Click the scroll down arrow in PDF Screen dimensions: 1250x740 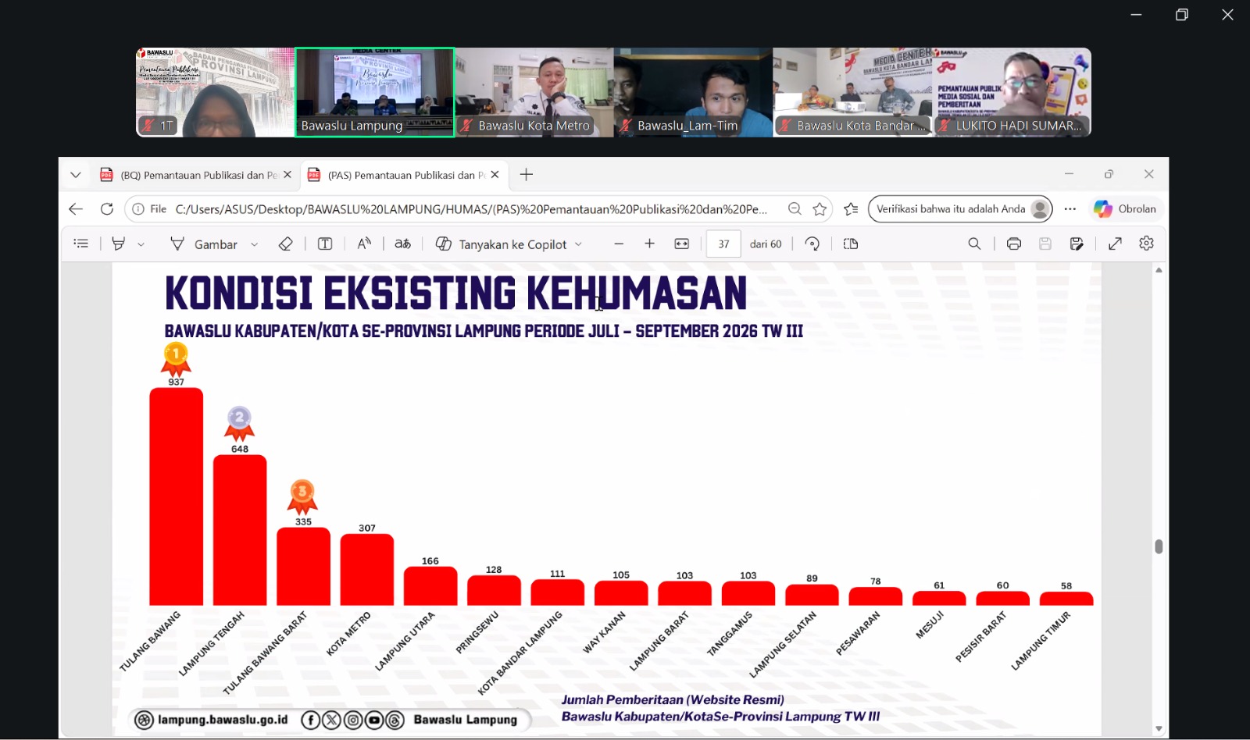pos(1159,728)
